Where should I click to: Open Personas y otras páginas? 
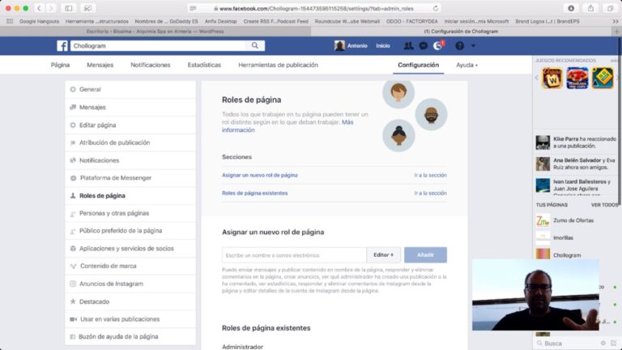coord(130,213)
